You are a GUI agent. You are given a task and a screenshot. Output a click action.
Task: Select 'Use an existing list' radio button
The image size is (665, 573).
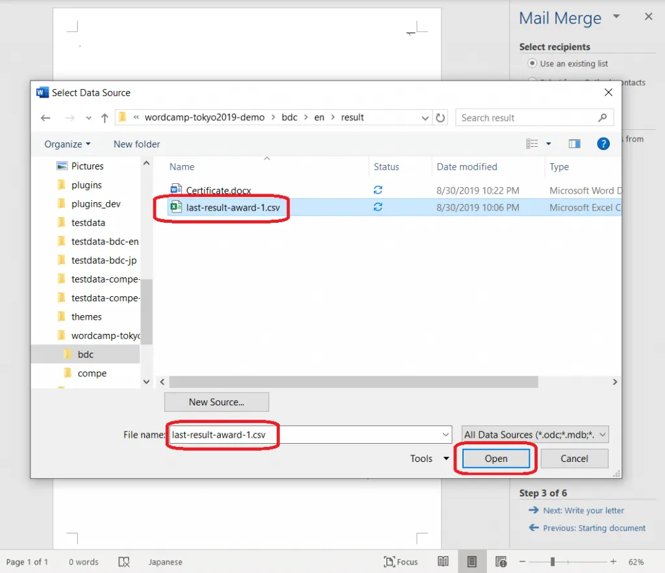533,64
